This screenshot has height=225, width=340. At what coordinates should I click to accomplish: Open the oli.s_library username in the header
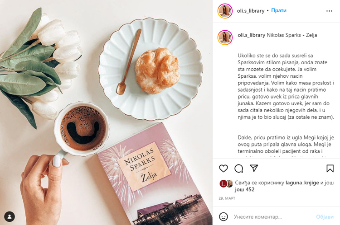[250, 10]
